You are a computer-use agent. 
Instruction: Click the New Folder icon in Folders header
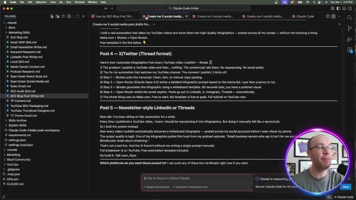tap(57, 16)
